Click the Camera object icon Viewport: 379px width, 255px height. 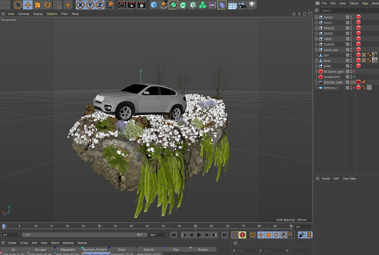242,5
